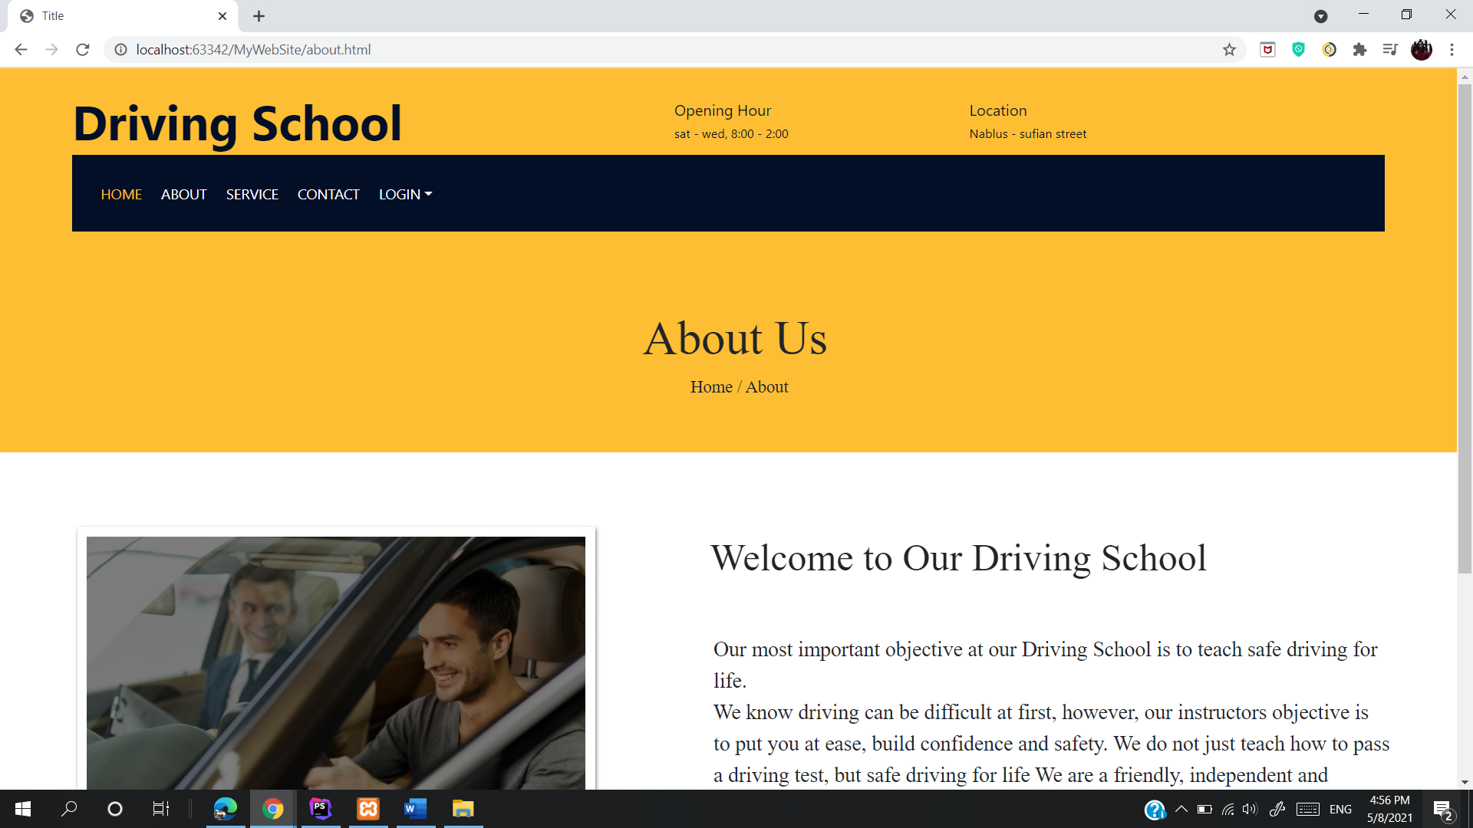This screenshot has width=1473, height=828.
Task: Open the media controls icon in the toolbar
Action: (1390, 49)
